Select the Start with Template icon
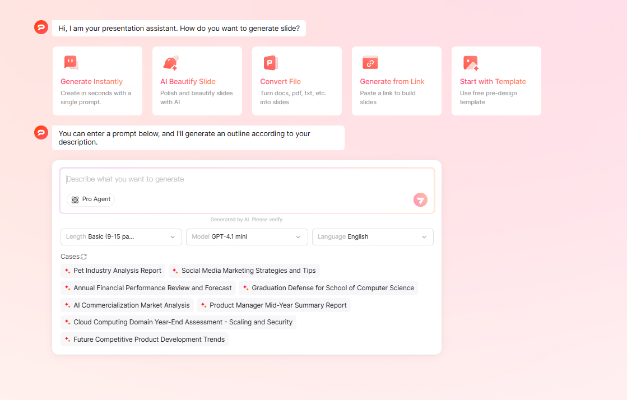Screen dimensions: 627x400 click(469, 62)
